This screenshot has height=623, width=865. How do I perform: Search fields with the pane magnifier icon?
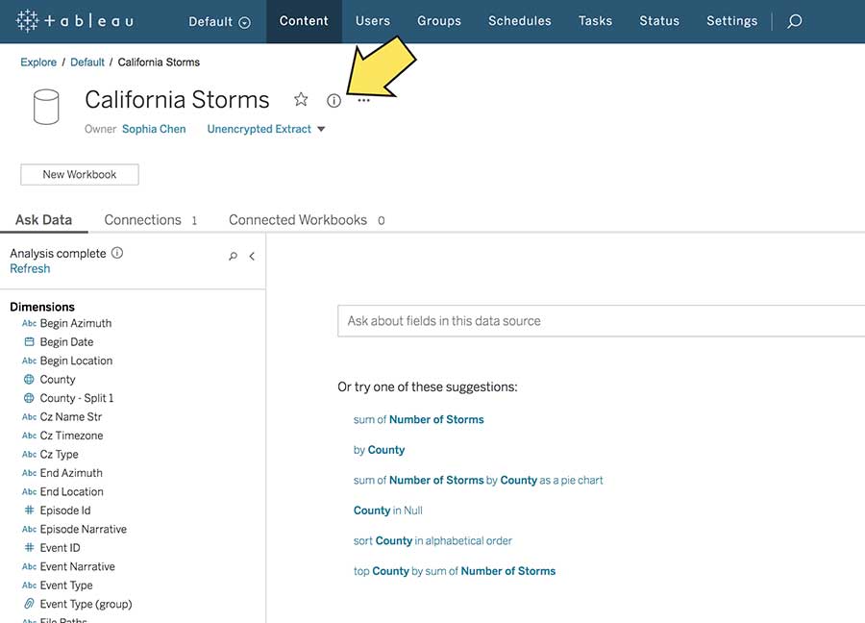tap(233, 256)
